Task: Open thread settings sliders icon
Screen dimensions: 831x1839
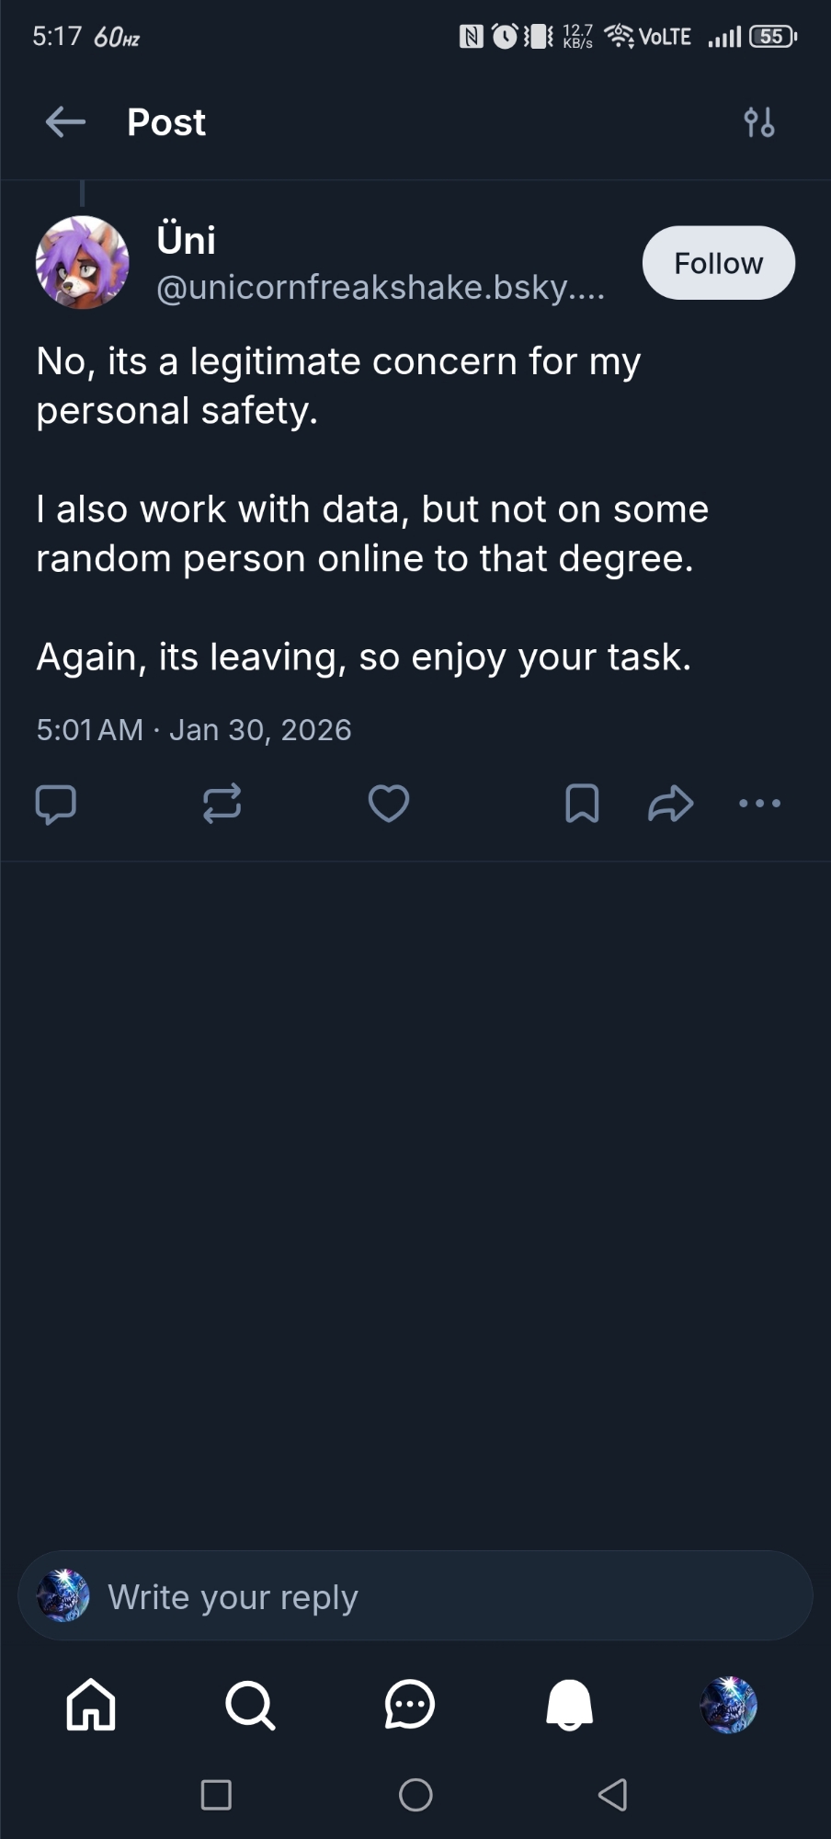Action: 759,121
